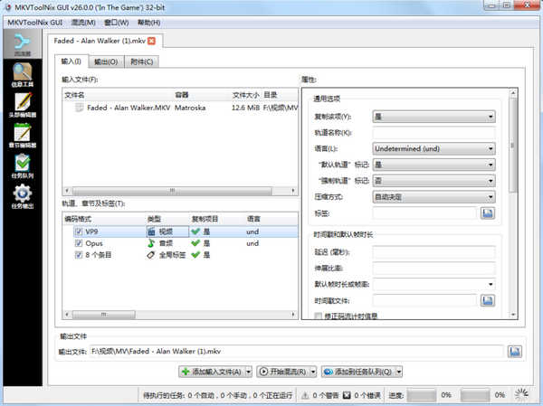Click the output file path field
Screen dimensions: 543x406
click(297, 352)
